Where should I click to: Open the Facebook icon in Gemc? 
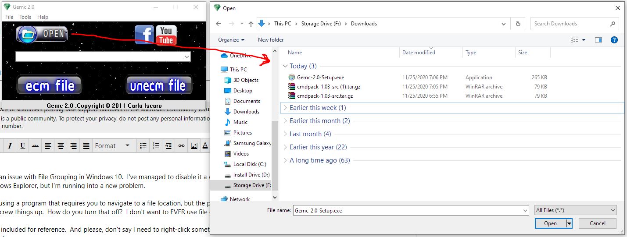(x=144, y=35)
